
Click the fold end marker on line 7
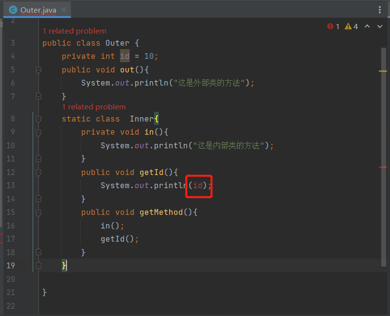click(38, 96)
